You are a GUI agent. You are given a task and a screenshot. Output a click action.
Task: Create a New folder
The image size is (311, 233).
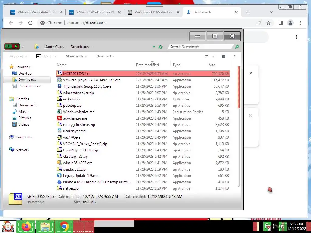click(x=105, y=56)
